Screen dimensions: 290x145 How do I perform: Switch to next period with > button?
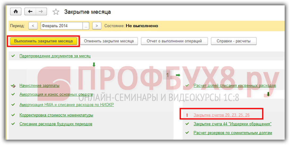pos(97,26)
